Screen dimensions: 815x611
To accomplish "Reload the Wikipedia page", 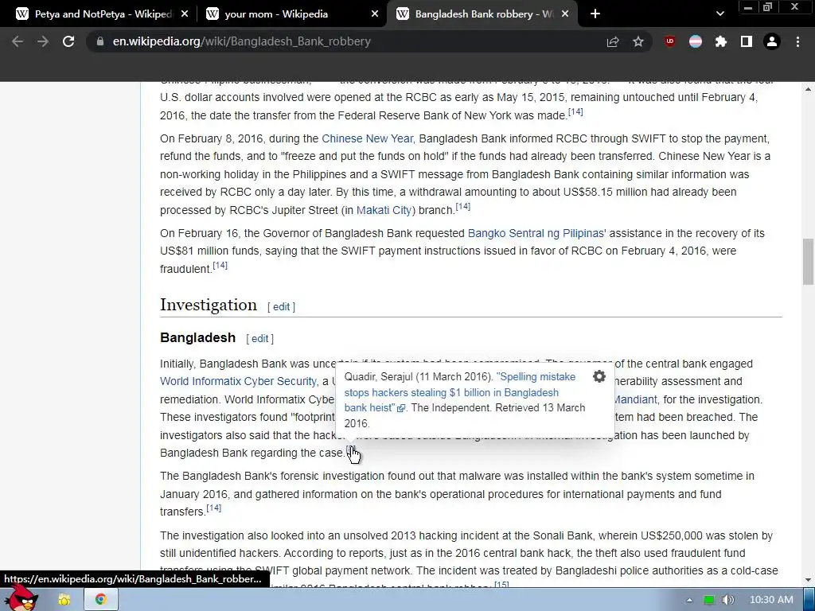I will (68, 41).
